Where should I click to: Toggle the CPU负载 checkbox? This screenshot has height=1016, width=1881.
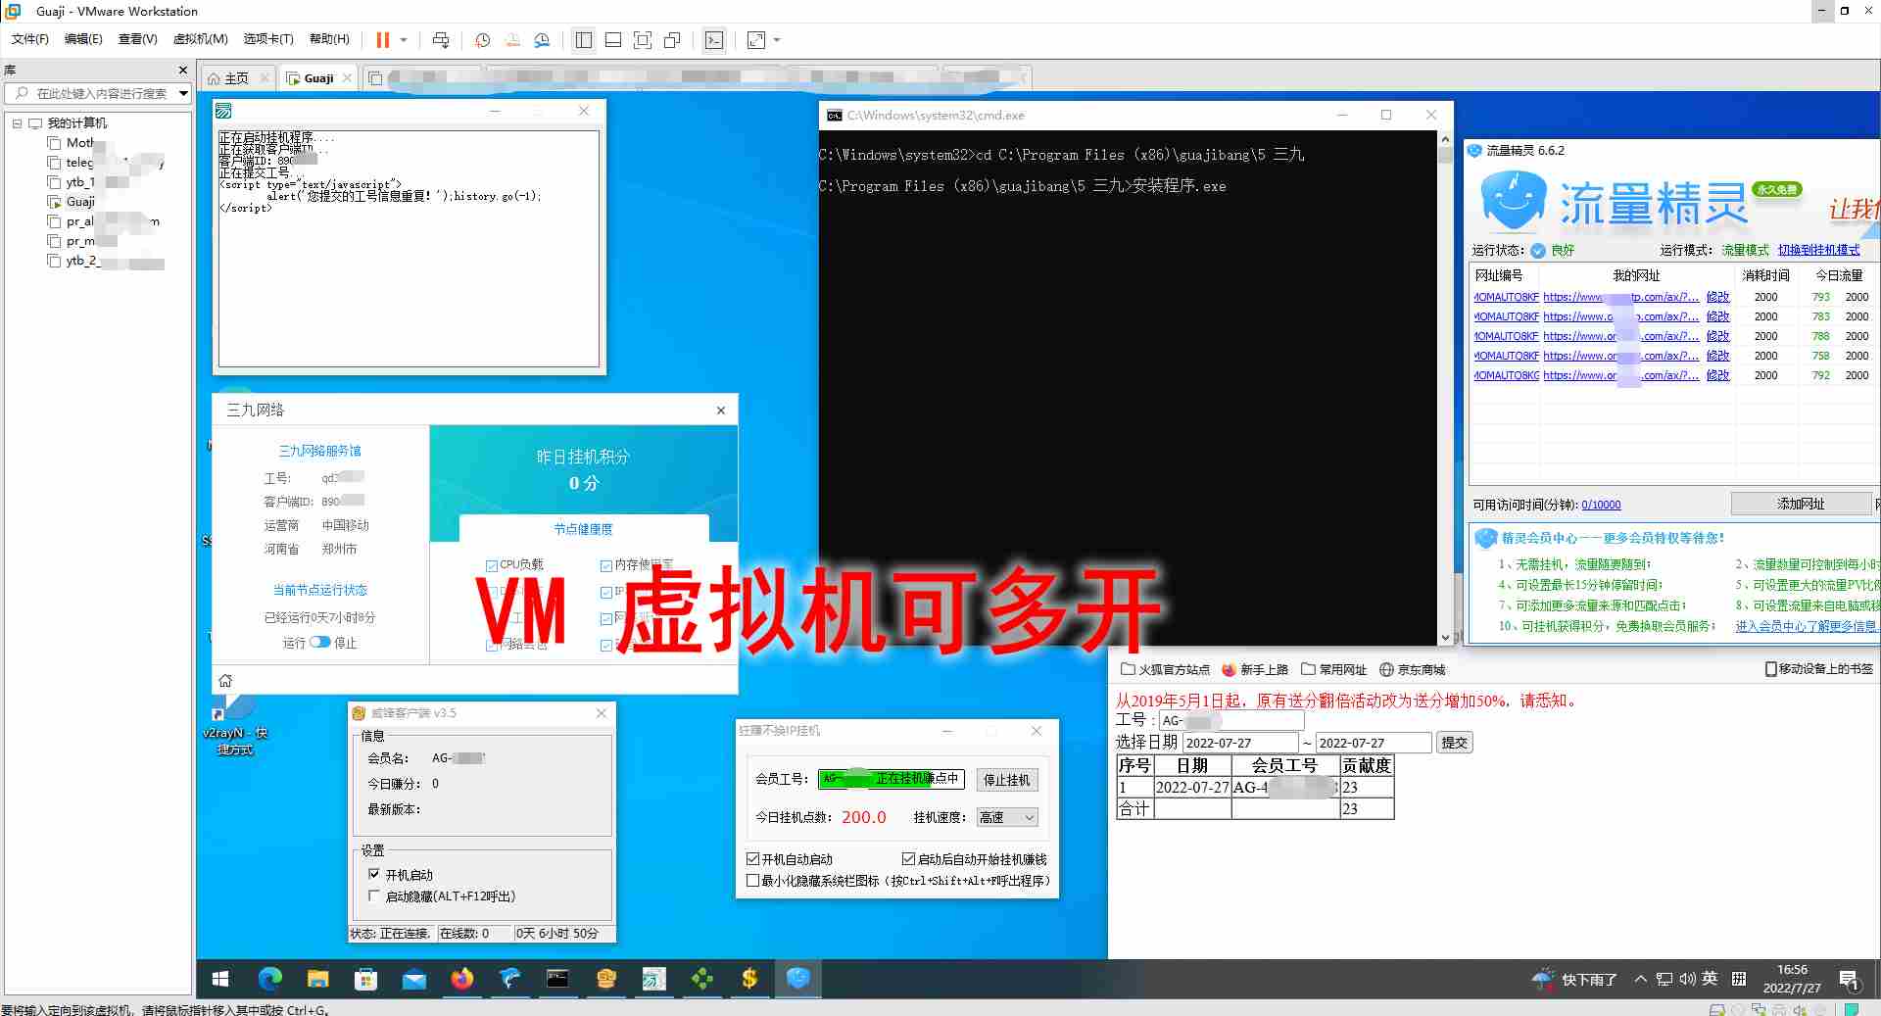[x=492, y=565]
